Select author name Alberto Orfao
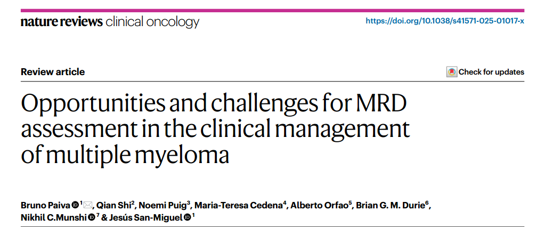Image resolution: width=545 pixels, height=227 pixels. coord(320,206)
